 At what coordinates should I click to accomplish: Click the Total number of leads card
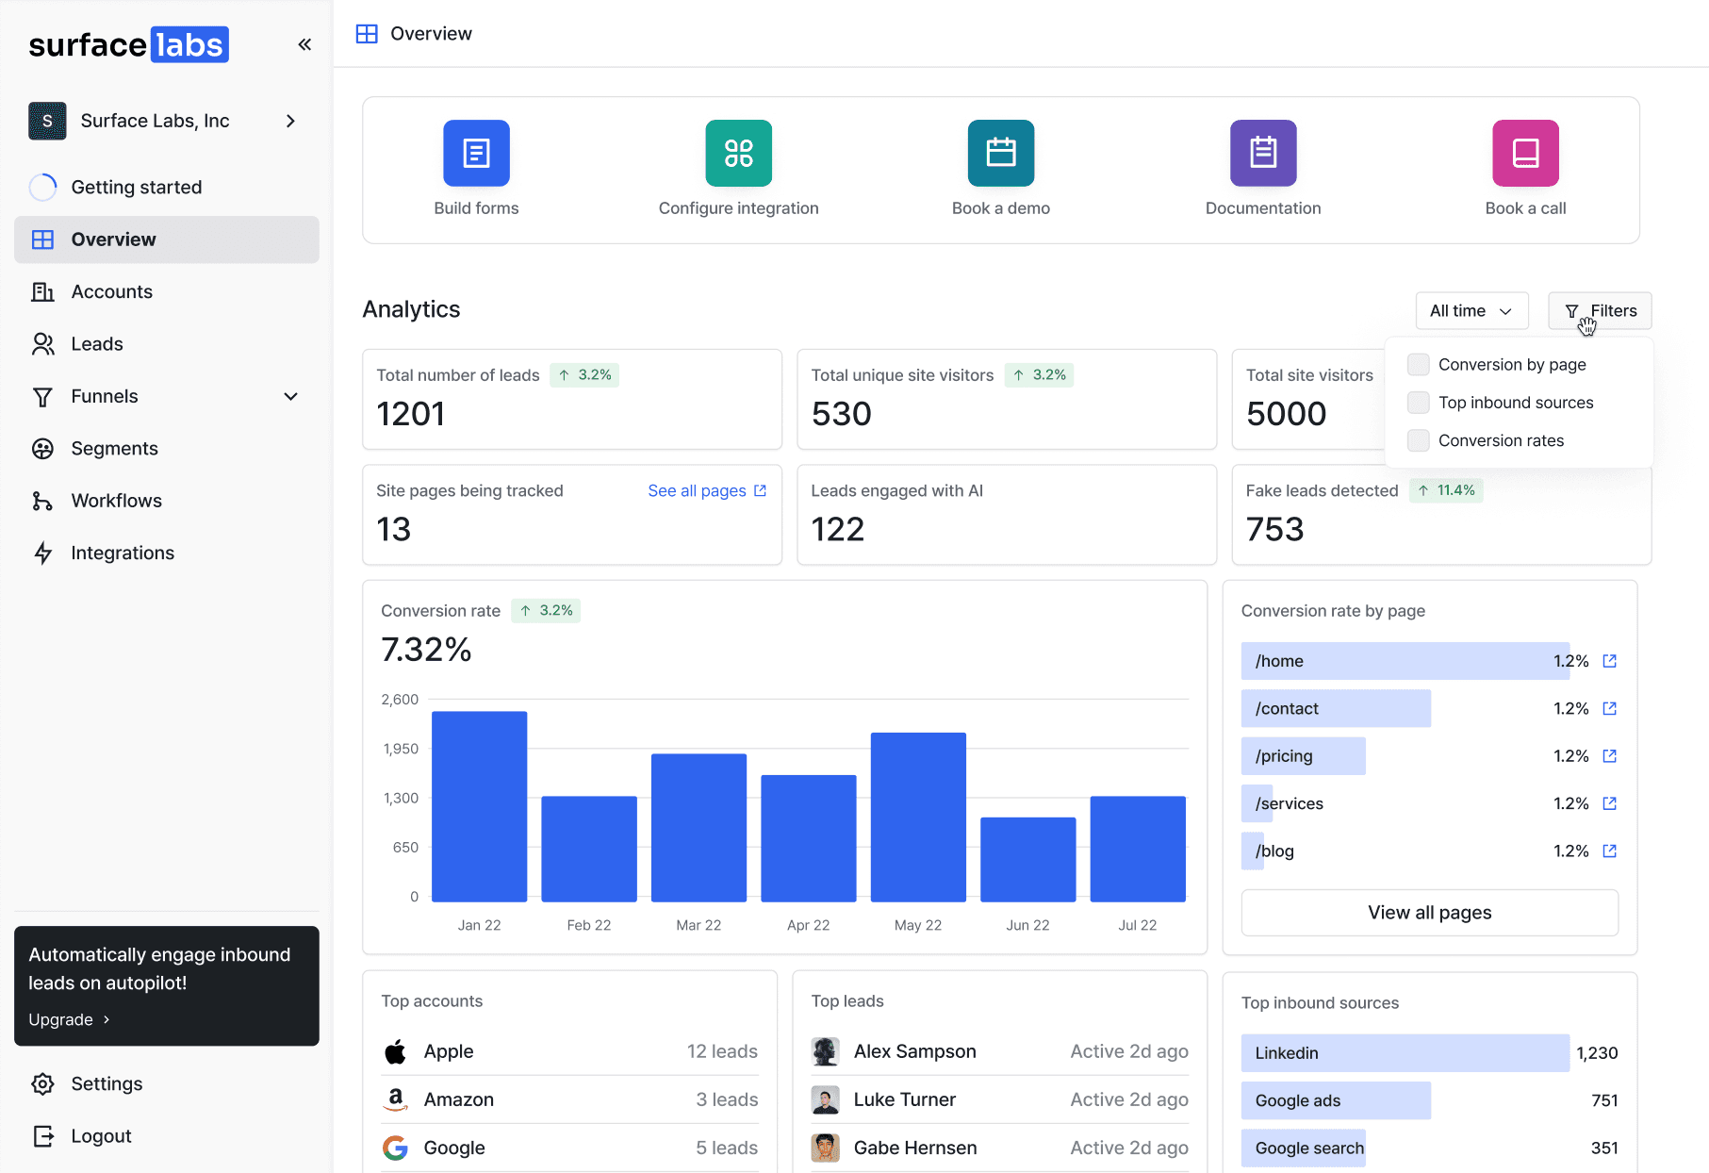tap(572, 399)
